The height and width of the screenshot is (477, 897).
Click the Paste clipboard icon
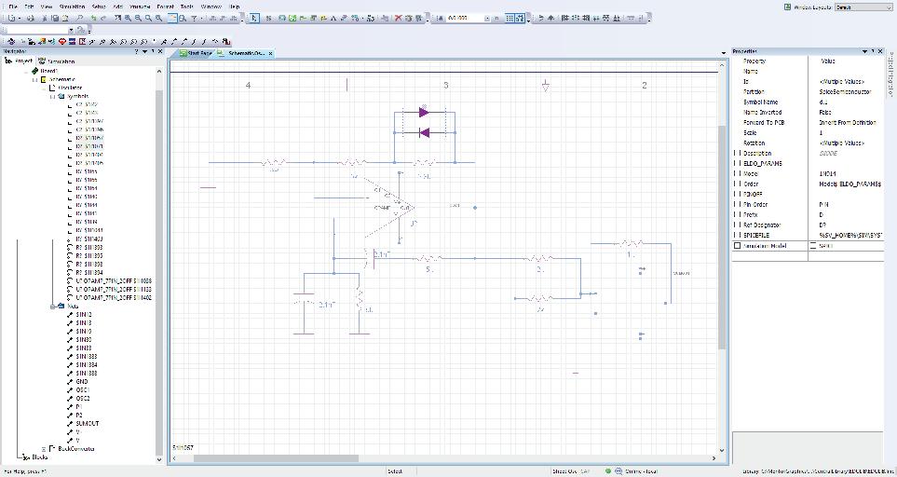(66, 18)
